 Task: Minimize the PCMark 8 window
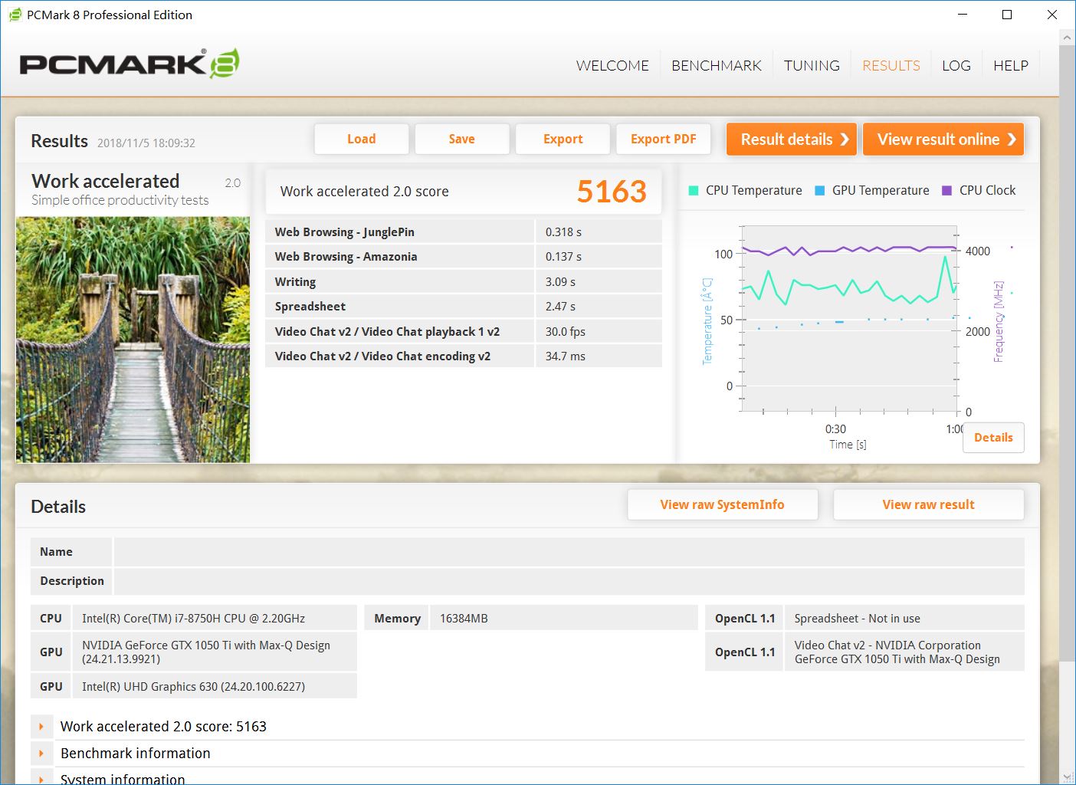click(963, 15)
